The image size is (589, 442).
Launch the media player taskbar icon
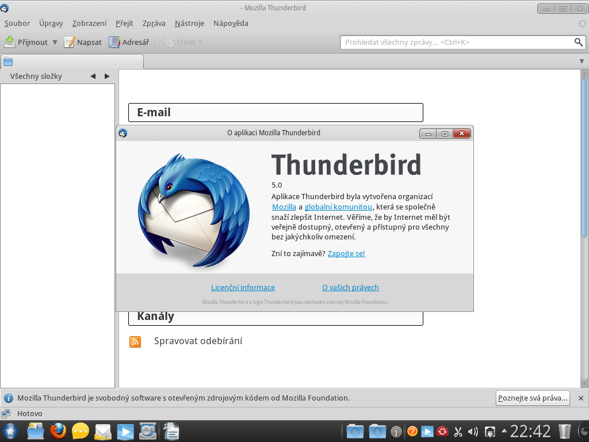pyautogui.click(x=125, y=432)
